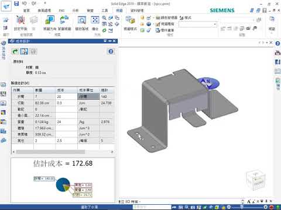Click the other cost cell showing 2.5
Image resolution: width=281 pixels, height=210 pixels.
[x=66, y=141]
